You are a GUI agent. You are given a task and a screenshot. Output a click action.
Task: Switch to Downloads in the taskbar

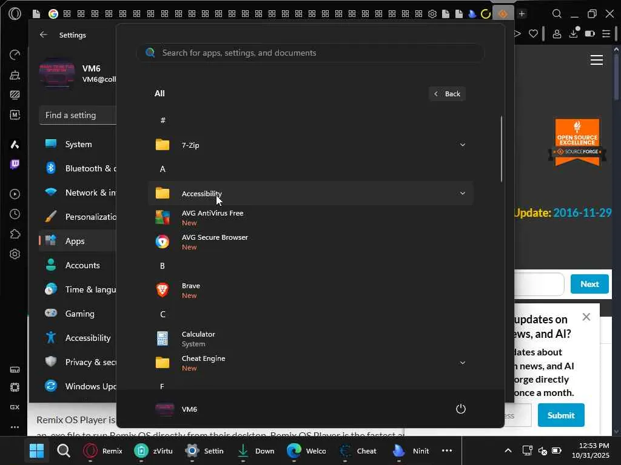coord(256,450)
